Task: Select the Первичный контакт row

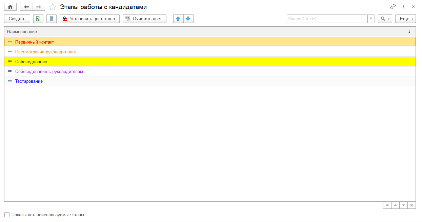Action: point(210,42)
